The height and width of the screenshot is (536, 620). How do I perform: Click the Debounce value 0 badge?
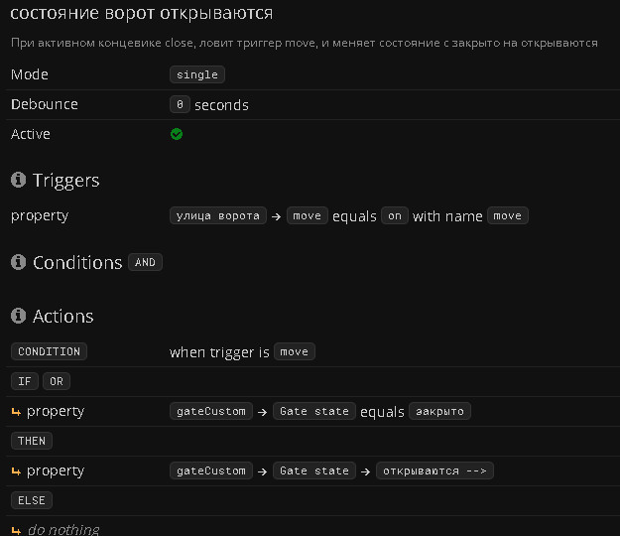tap(180, 104)
